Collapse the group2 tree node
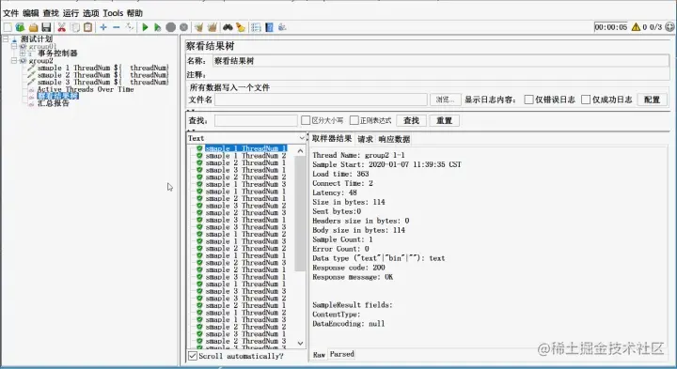677x369 pixels. pyautogui.click(x=14, y=61)
